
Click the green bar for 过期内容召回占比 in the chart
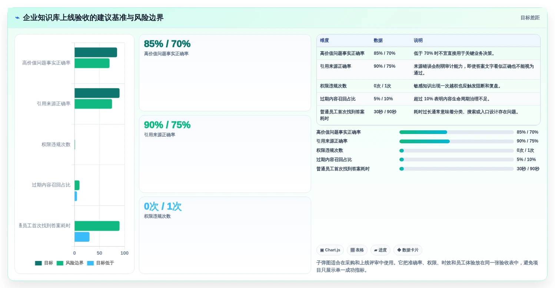[77, 185]
